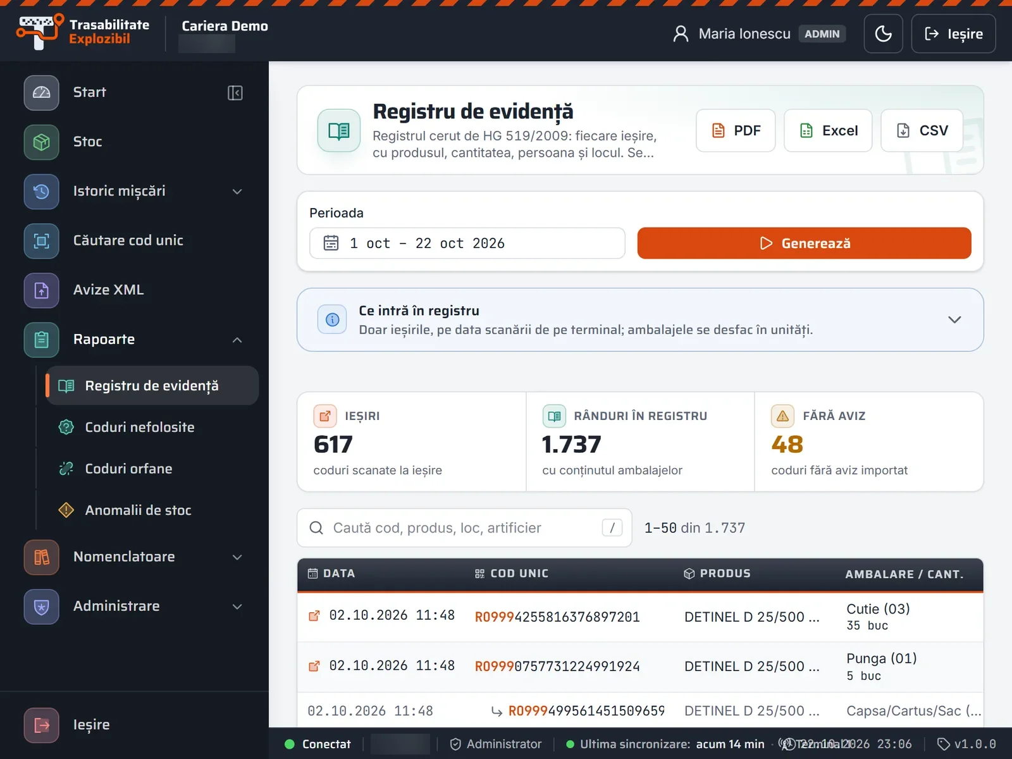
Task: Click Fără aviz warning icon
Action: tap(782, 416)
